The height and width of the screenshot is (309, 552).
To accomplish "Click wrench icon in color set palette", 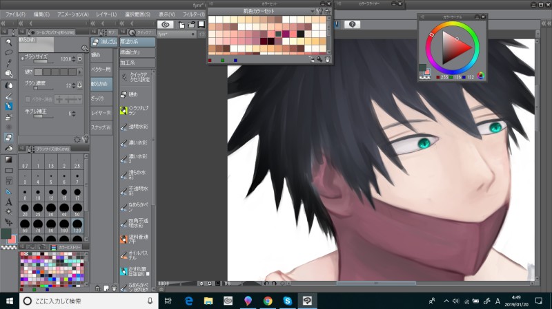I will [x=319, y=11].
